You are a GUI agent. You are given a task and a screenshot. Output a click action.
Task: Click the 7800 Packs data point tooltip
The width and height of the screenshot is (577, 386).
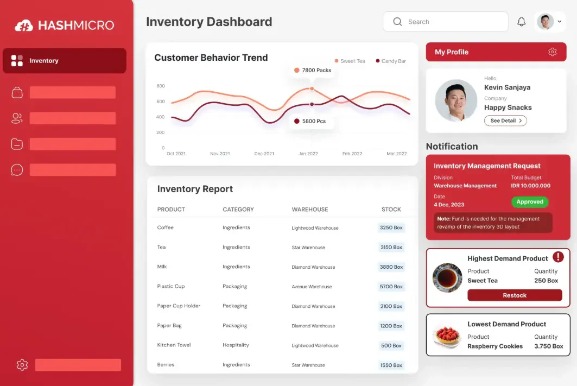[x=313, y=70]
